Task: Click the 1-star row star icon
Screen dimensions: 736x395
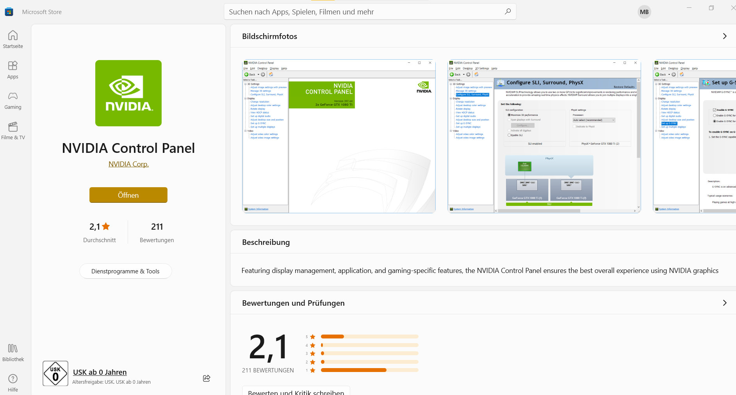Action: point(313,370)
